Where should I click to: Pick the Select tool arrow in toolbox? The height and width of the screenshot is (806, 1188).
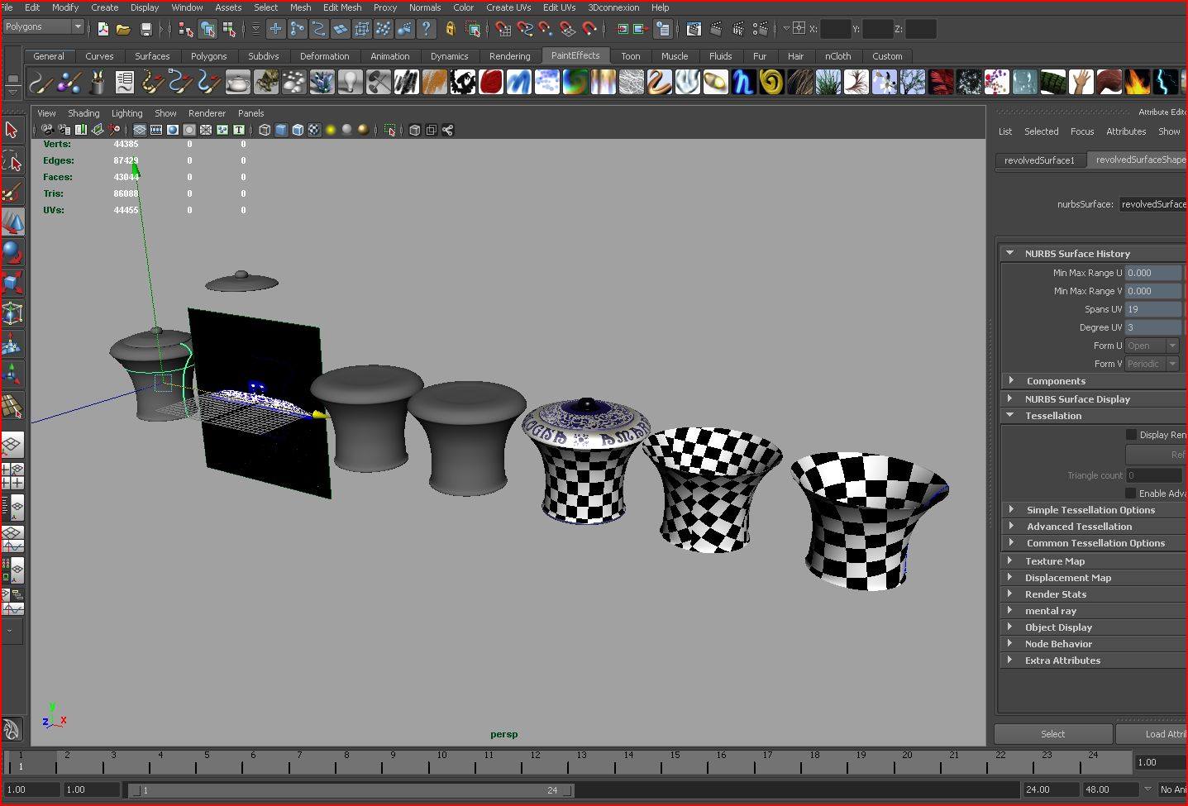(x=12, y=130)
